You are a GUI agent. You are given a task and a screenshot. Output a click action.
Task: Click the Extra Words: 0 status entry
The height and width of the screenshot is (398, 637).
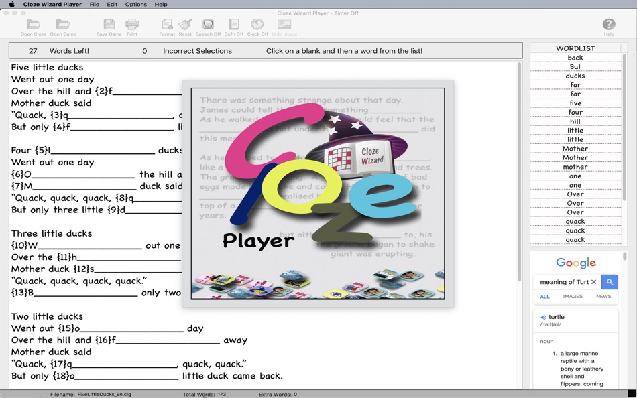(278, 395)
